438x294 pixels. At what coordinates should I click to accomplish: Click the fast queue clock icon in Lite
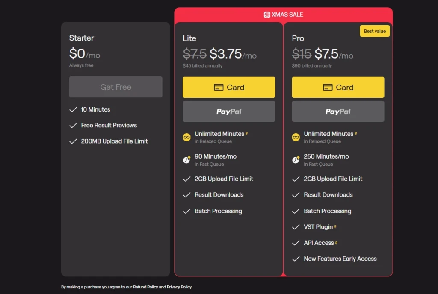pos(186,160)
